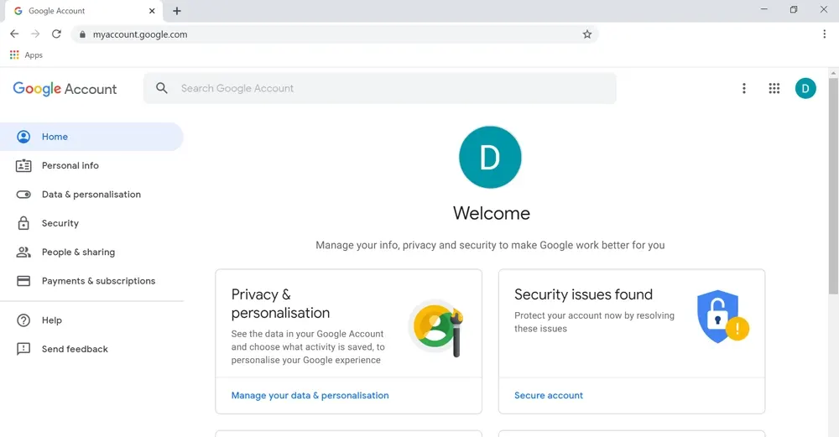Click the Data & personalisation toggle icon

tap(23, 195)
